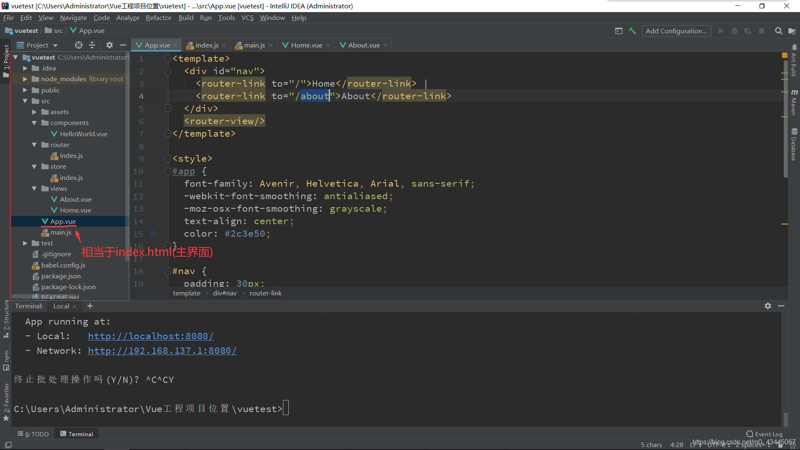Click the TODO tab in bottom panel

(34, 434)
